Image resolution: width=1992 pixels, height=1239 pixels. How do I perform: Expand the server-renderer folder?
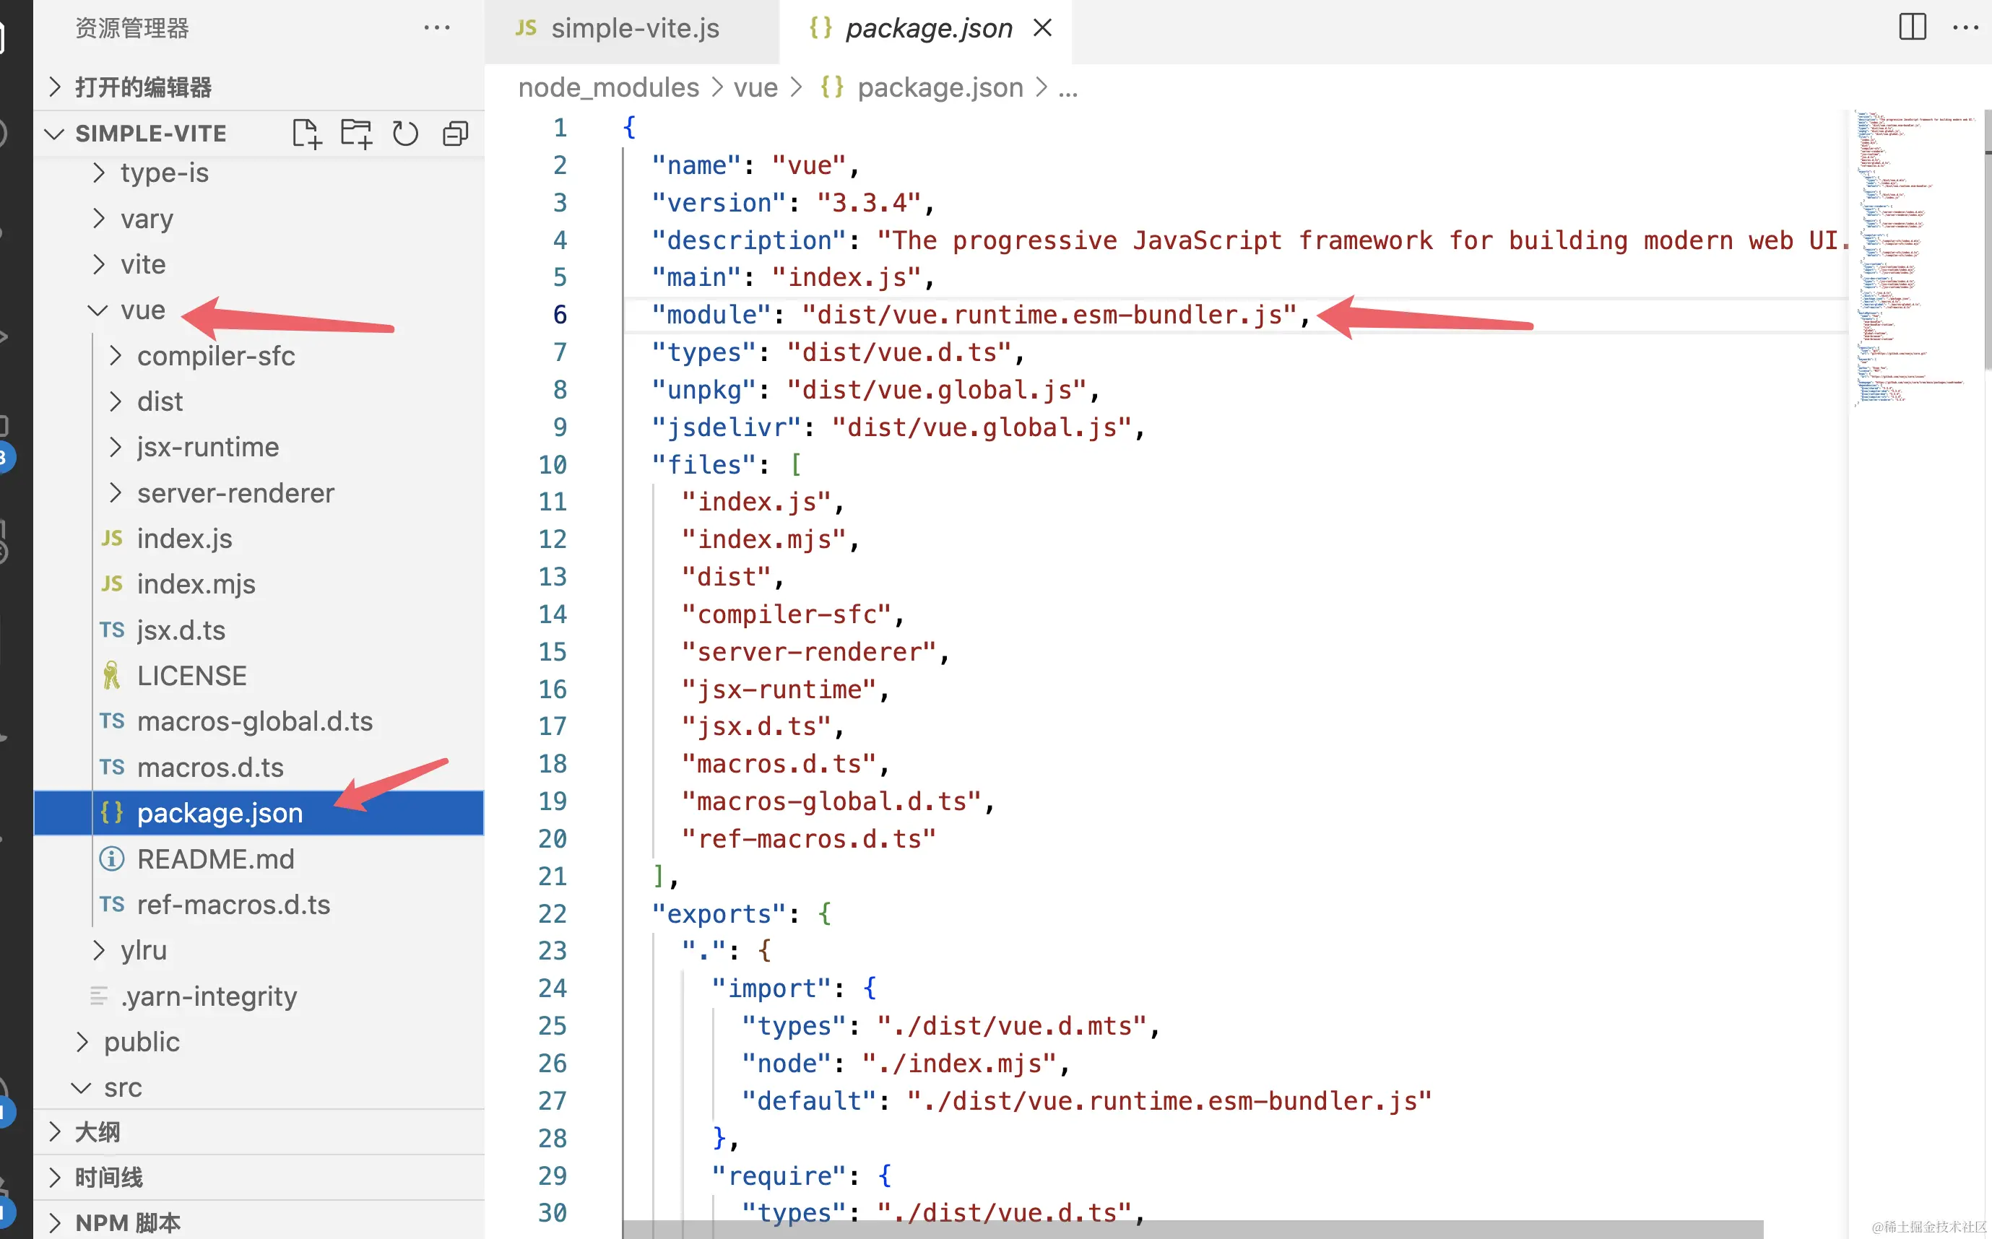pyautogui.click(x=259, y=493)
